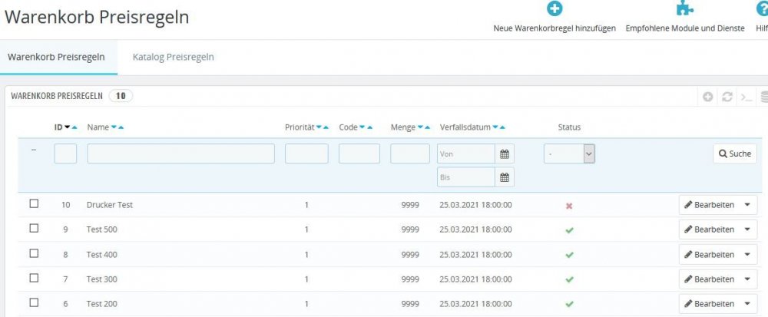Click the 'Drucker Test' name cell

[110, 205]
